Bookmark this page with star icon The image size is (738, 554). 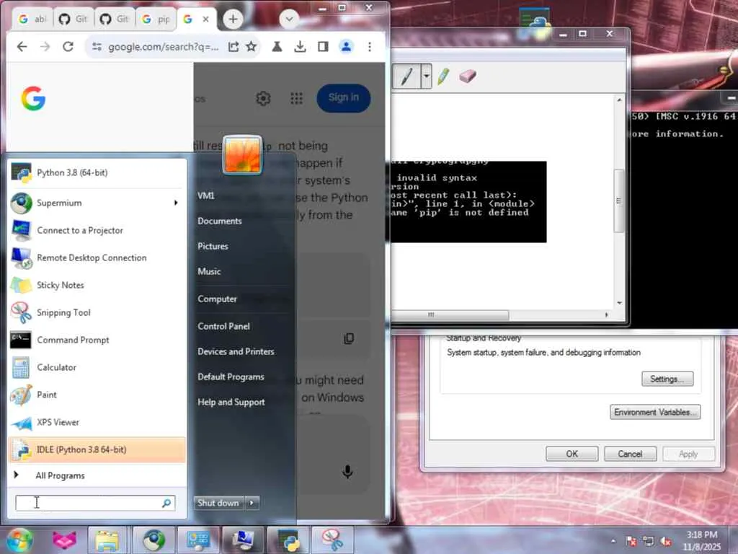tap(252, 47)
